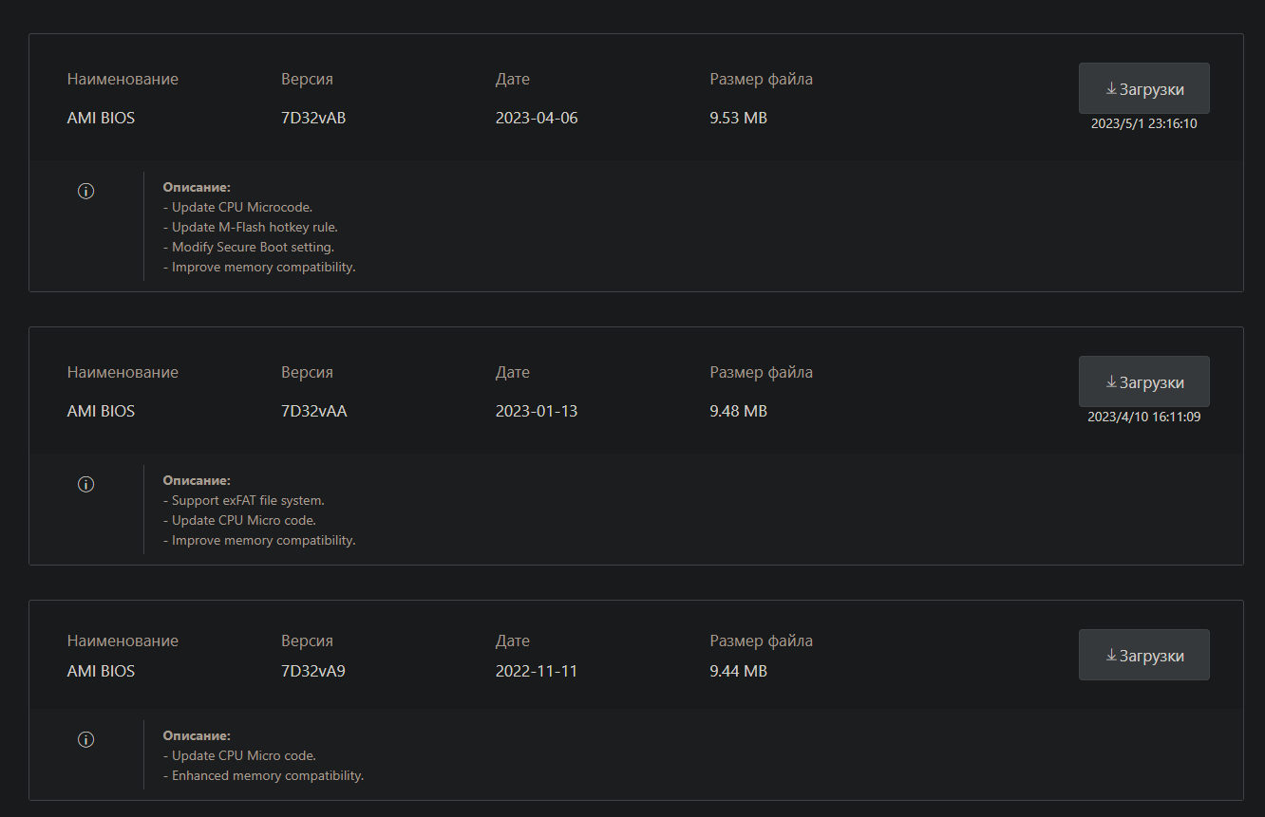Click the 9.53 MB file size

[x=738, y=118]
